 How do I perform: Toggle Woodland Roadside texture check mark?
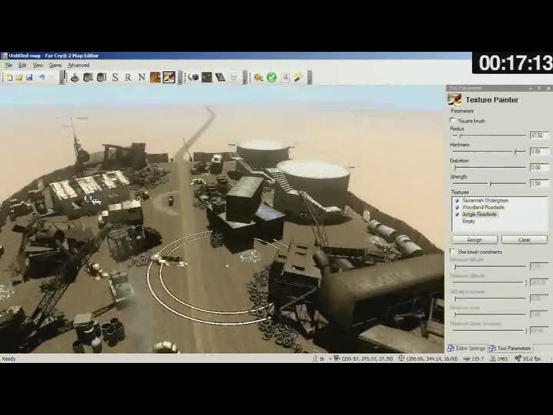click(457, 207)
